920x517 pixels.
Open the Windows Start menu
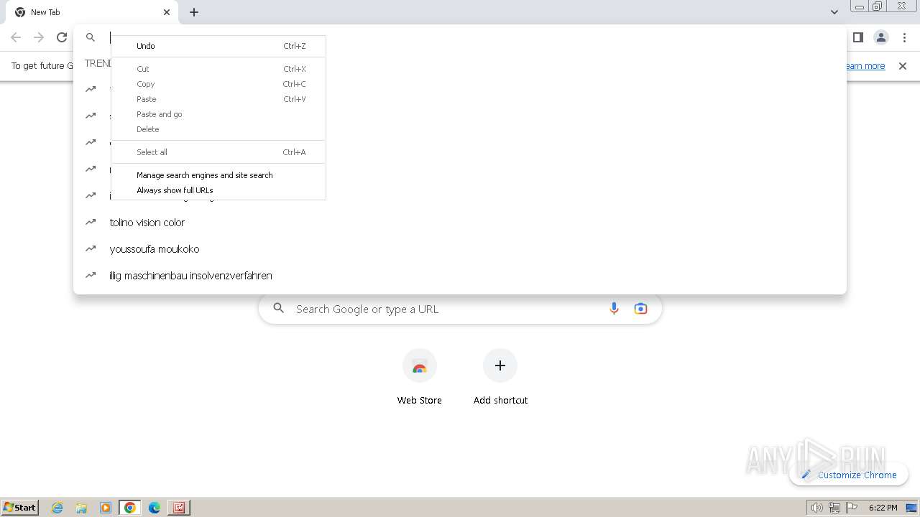point(20,508)
